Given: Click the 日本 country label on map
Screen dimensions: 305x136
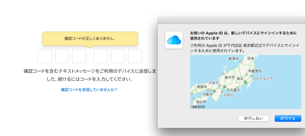Looking at the screenshot, I should (x=251, y=58).
